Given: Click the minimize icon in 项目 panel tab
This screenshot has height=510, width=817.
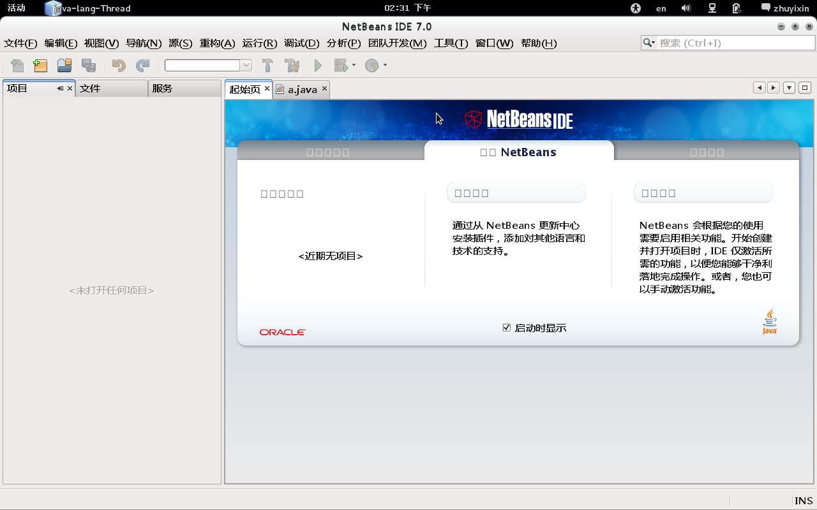Looking at the screenshot, I should (x=60, y=89).
